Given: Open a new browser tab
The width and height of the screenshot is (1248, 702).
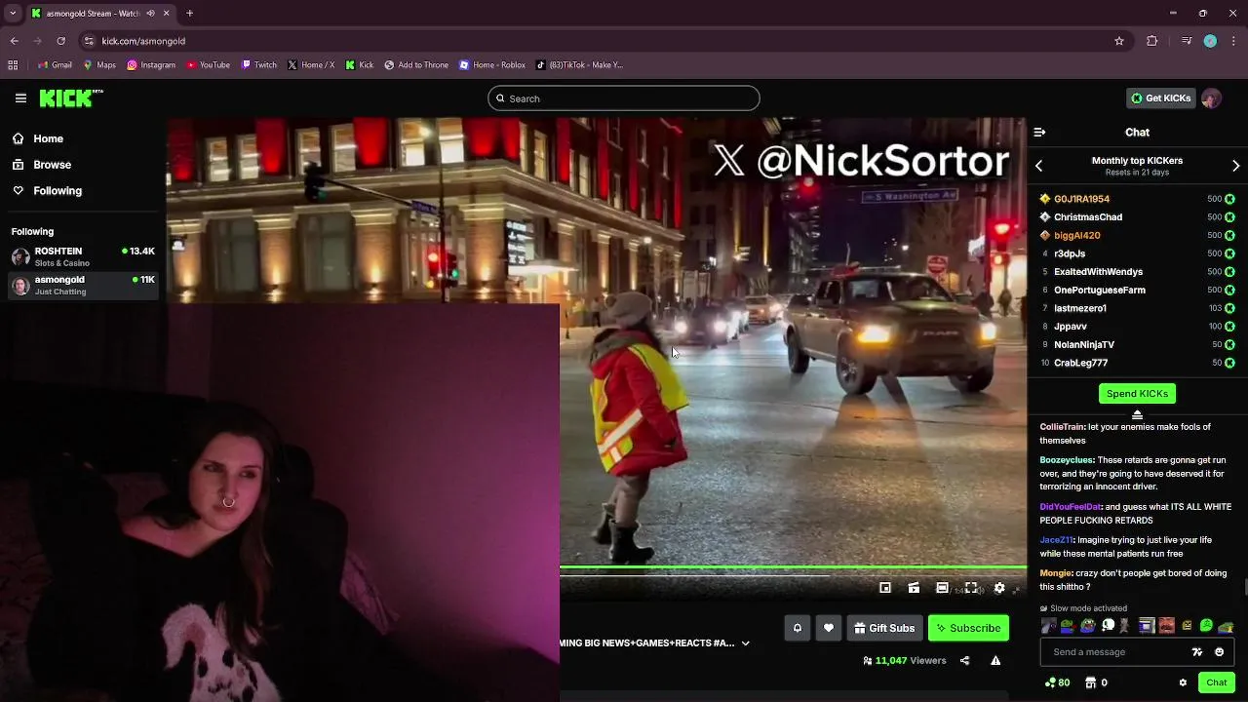Looking at the screenshot, I should (189, 14).
